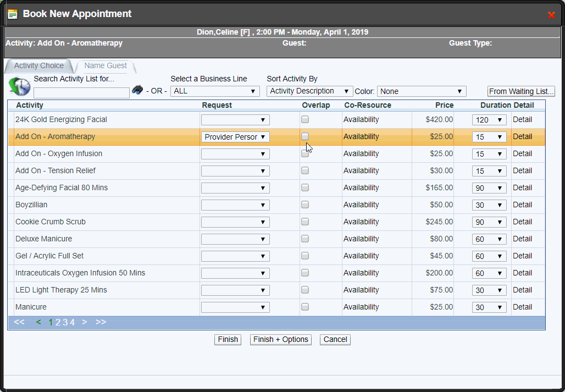This screenshot has width=565, height=392.
Task: Switch to the Activity Choice tab
Action: [39, 65]
